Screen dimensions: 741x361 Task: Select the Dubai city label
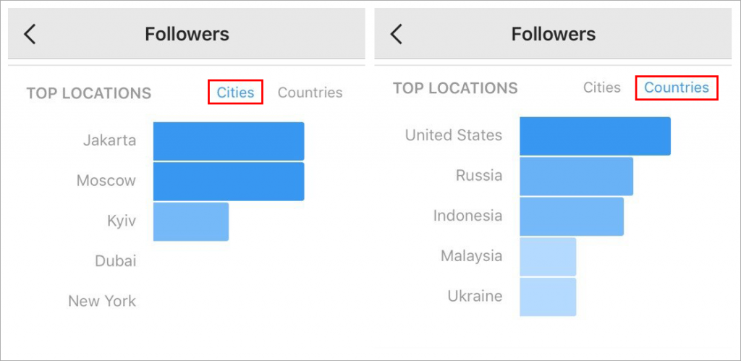click(115, 261)
